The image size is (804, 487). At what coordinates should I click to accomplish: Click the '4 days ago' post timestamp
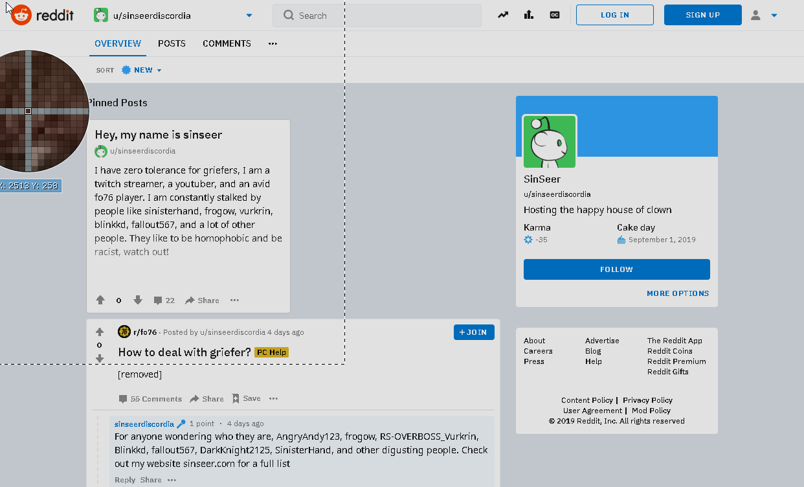(x=285, y=332)
